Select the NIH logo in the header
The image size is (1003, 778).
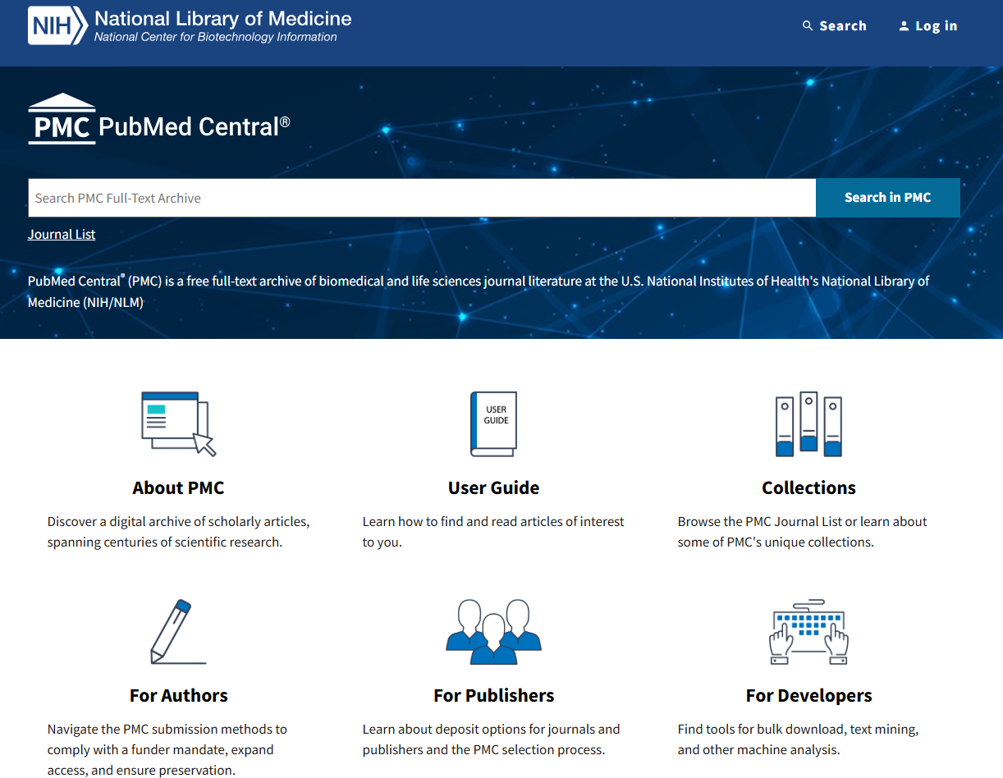tap(57, 25)
